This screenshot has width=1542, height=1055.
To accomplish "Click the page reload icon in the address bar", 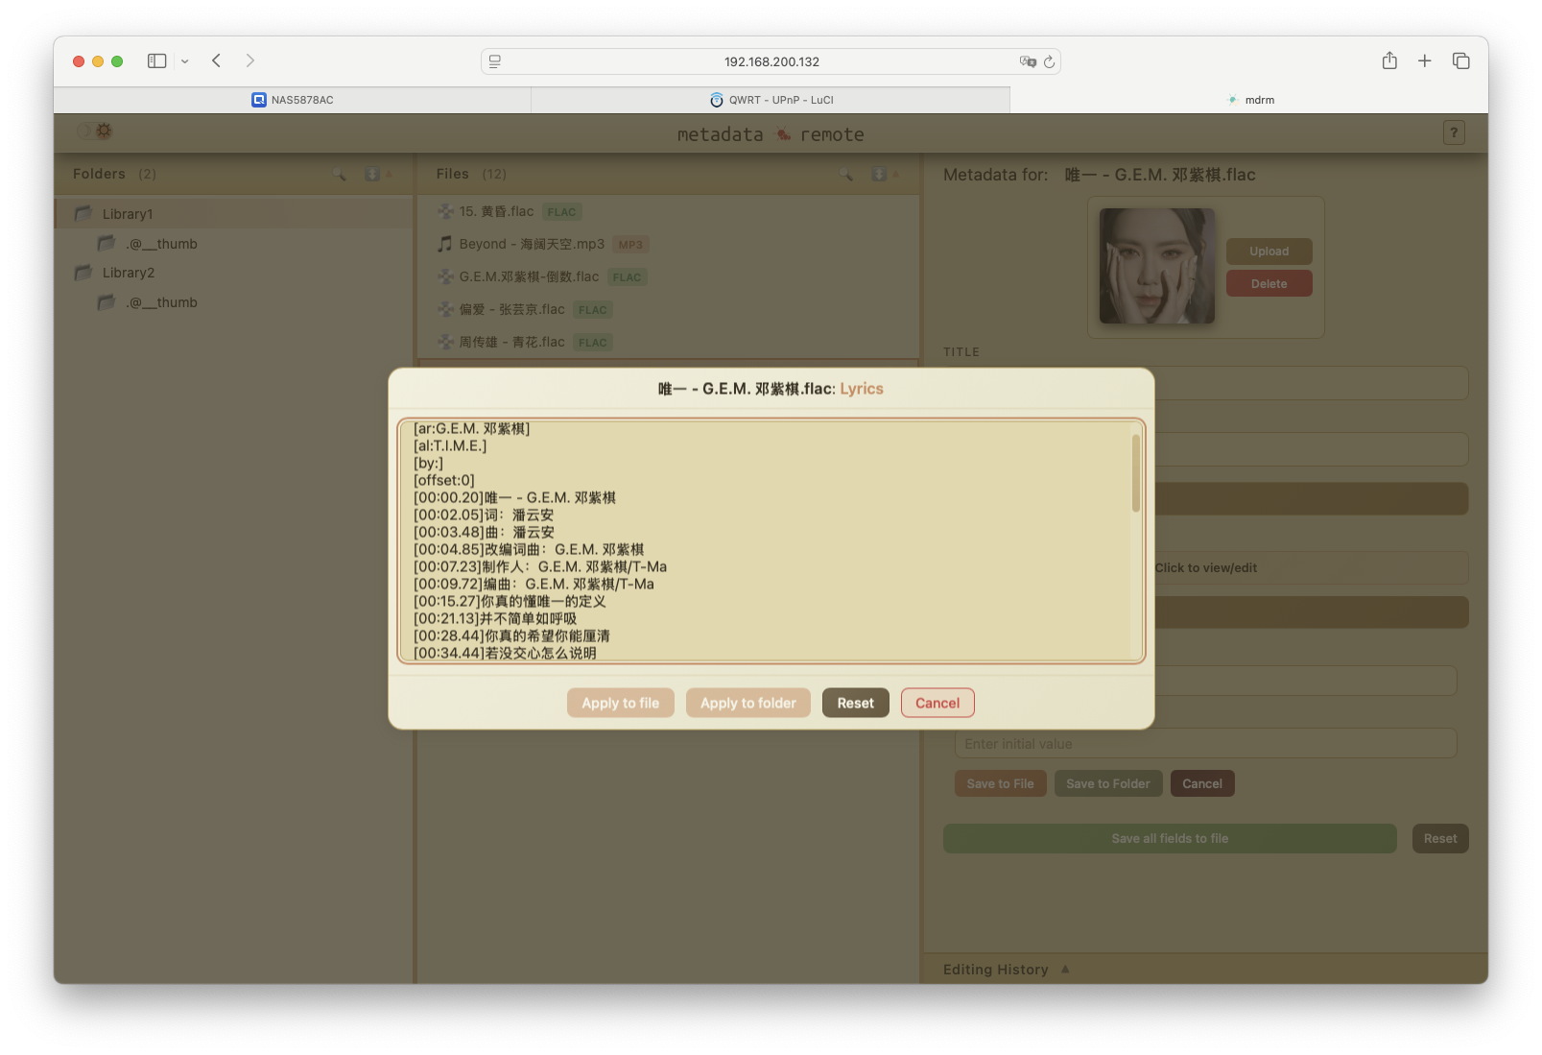I will pyautogui.click(x=1050, y=61).
